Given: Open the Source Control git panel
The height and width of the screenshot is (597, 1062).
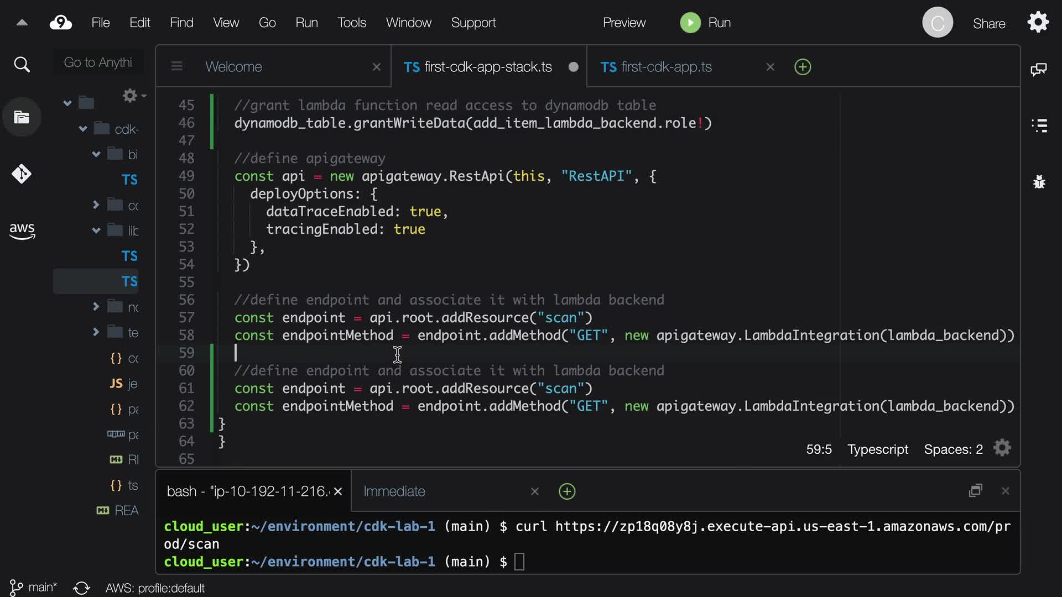Looking at the screenshot, I should (x=22, y=174).
